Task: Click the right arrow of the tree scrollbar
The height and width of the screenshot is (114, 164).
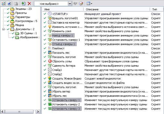Action: click(38, 112)
